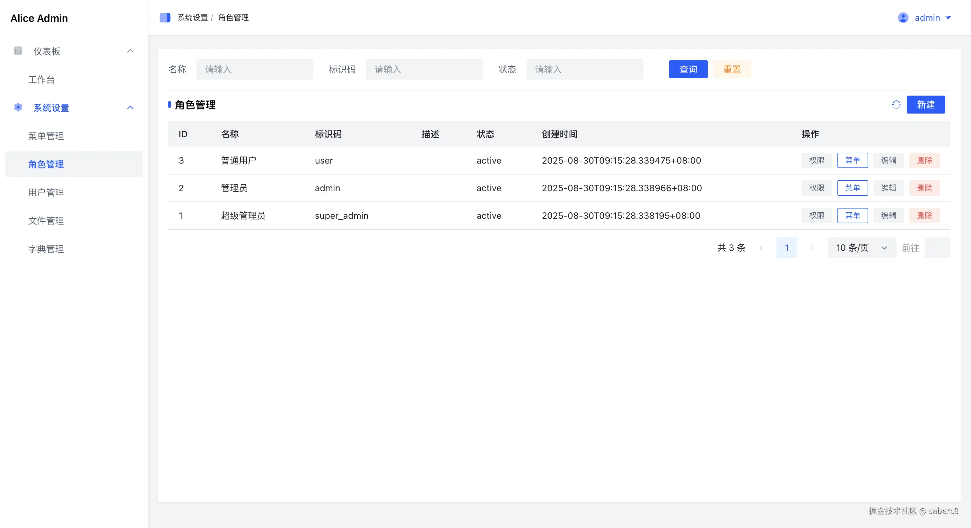
Task: Click the 系统设置 gear icon
Action: (x=18, y=107)
